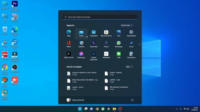Viewport: 200px width, 112px height.
Task: Open 'backup e ripristino in soli 9 minuti' file
Action: (x=83, y=73)
